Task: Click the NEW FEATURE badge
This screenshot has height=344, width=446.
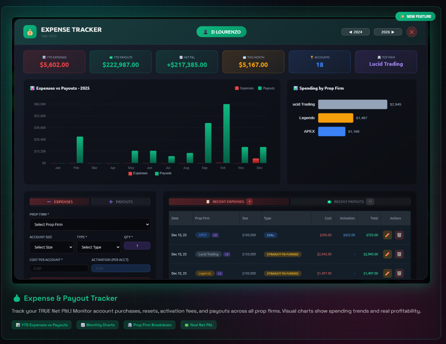Action: (x=415, y=16)
